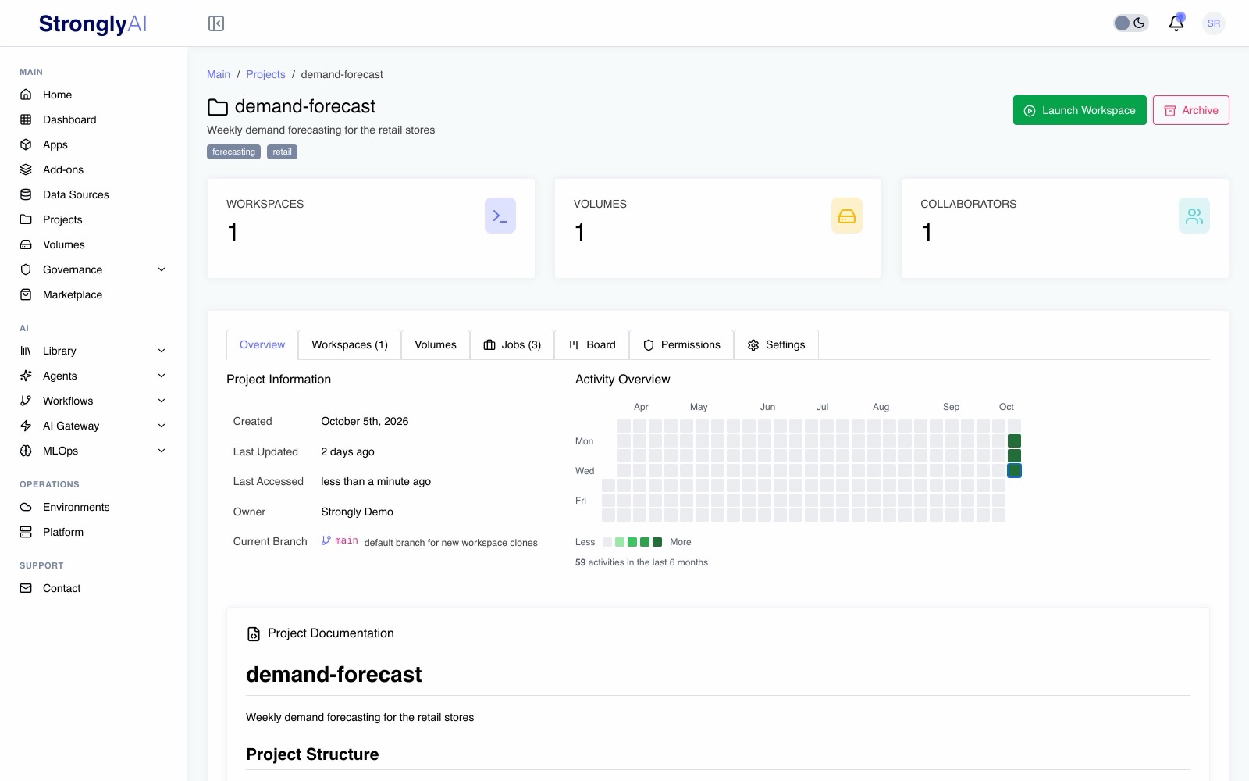Expand Workflows menu chevron
Viewport: 1249px width, 781px height.
pos(162,401)
